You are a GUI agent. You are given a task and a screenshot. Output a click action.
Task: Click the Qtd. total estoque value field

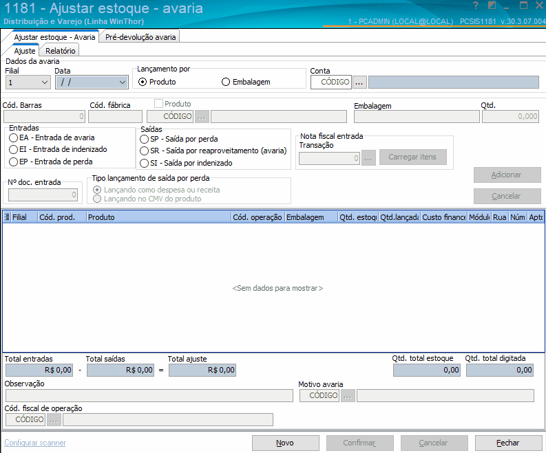click(x=427, y=371)
